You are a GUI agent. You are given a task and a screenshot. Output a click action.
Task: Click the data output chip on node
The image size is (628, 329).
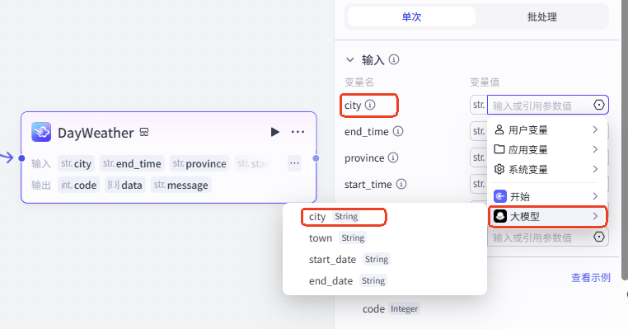tap(125, 185)
